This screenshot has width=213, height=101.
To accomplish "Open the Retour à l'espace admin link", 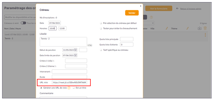I will [x=191, y=9].
